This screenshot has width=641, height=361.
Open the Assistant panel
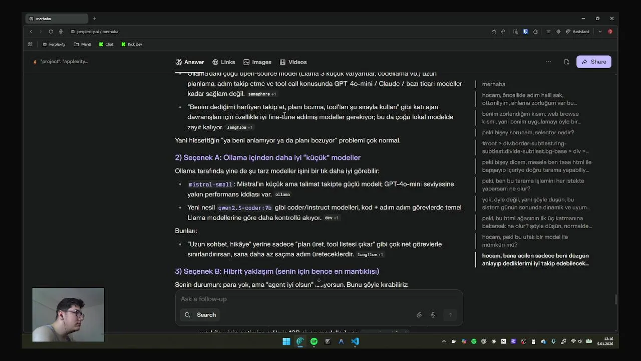(x=577, y=32)
